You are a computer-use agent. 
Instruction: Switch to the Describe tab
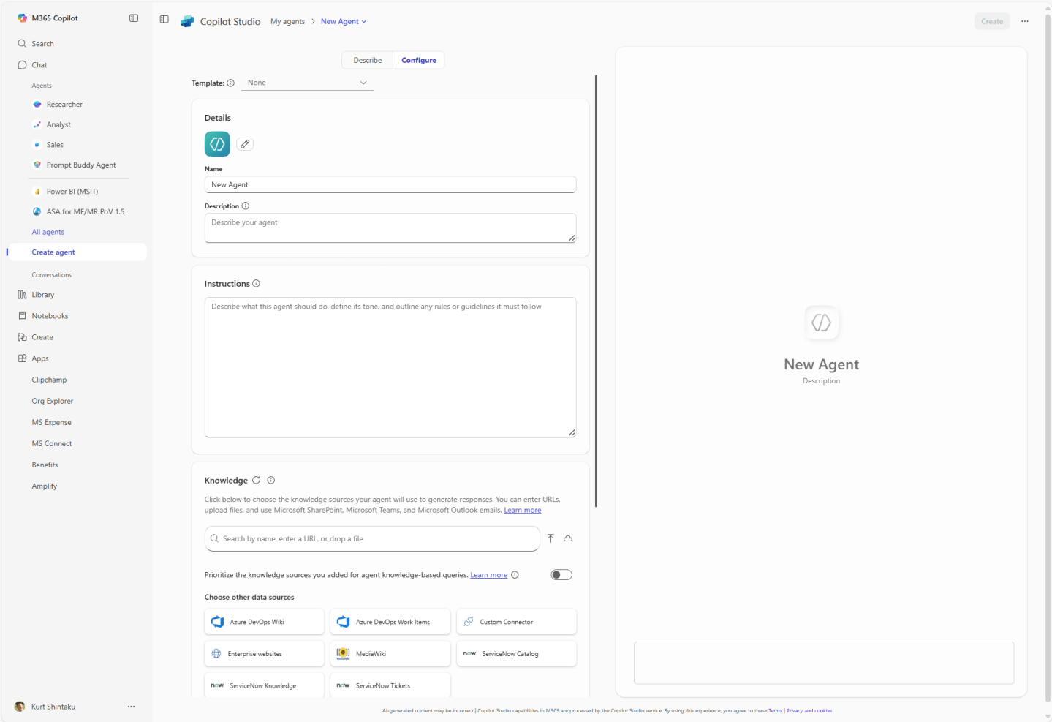click(367, 60)
